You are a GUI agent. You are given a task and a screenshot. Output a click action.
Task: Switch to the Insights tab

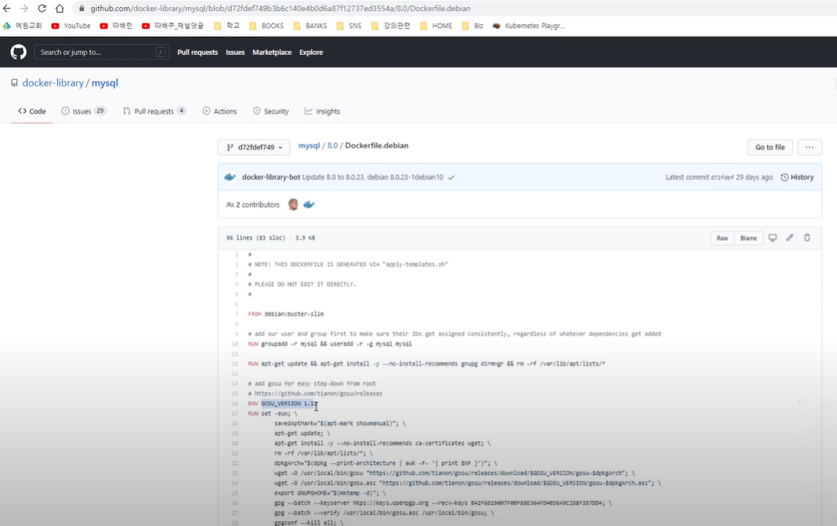click(x=322, y=111)
